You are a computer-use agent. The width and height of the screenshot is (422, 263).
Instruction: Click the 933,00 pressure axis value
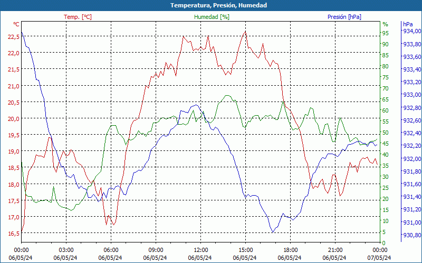412,95
